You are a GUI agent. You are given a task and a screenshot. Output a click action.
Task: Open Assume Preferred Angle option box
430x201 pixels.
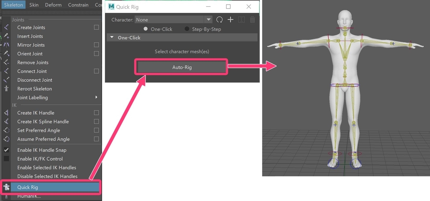coord(96,139)
